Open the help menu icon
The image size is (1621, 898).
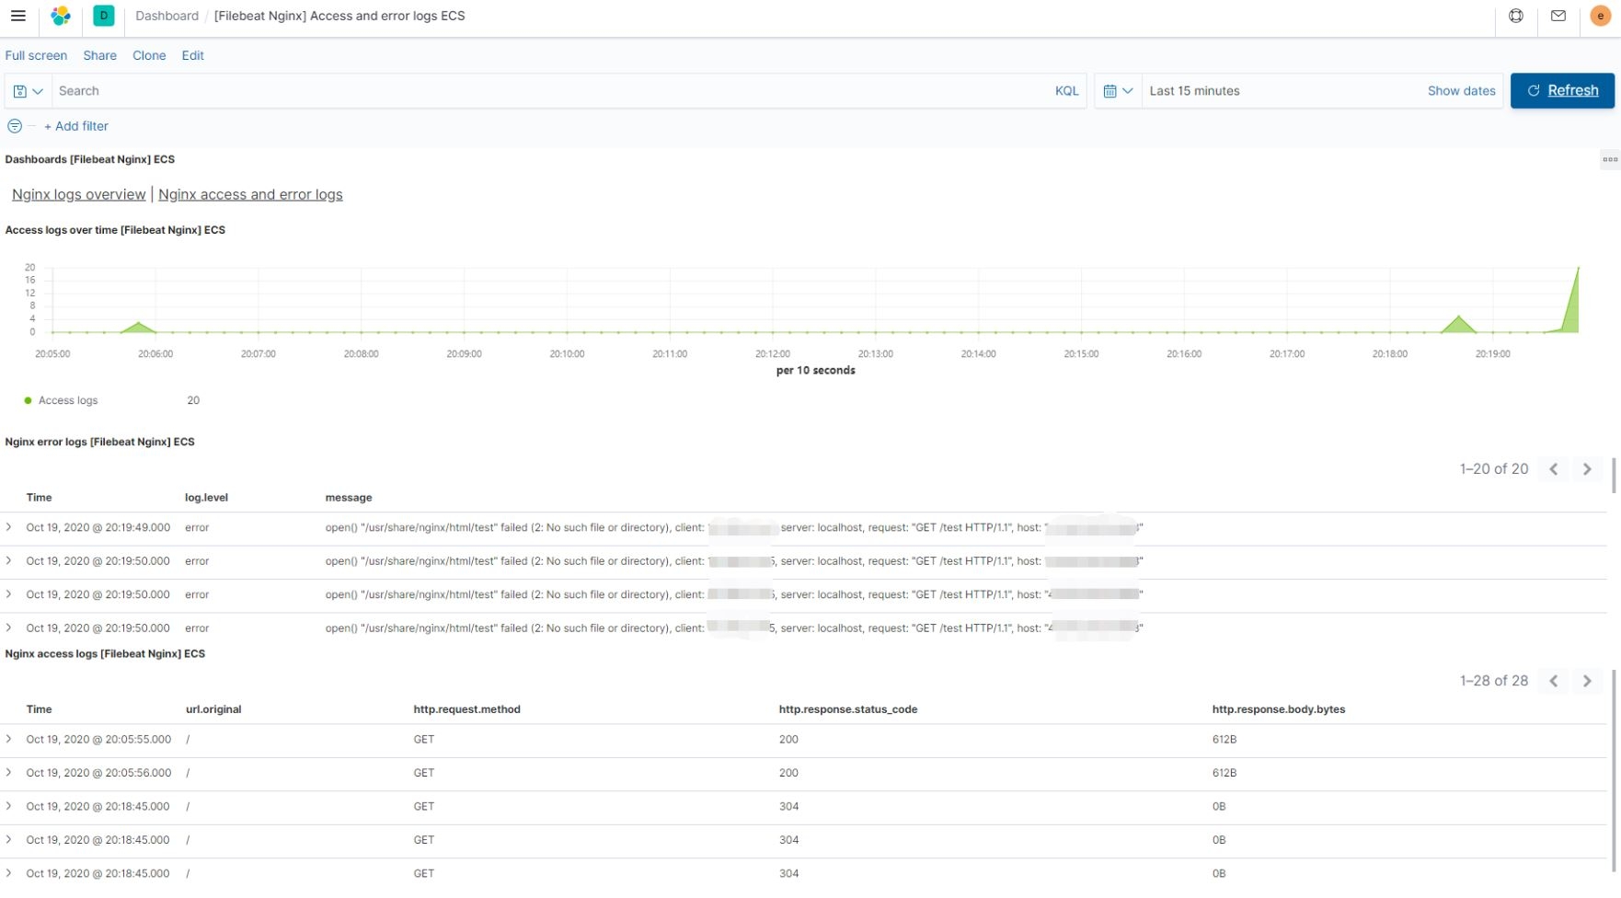1516,16
